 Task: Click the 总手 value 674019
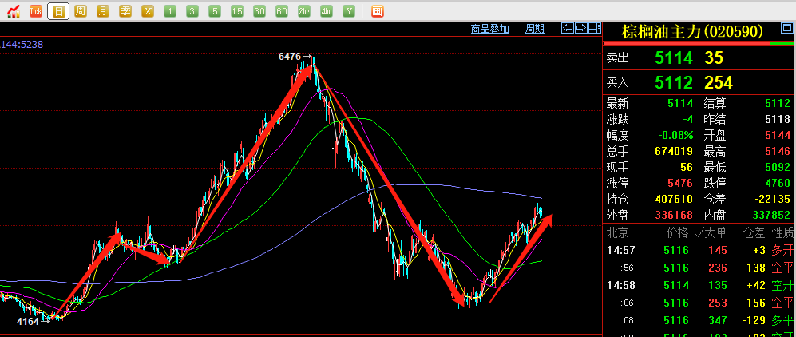coord(673,151)
